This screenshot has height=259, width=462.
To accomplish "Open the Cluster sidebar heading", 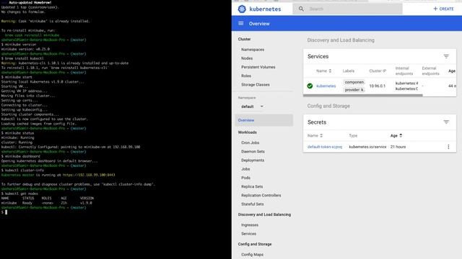I will coord(244,39).
